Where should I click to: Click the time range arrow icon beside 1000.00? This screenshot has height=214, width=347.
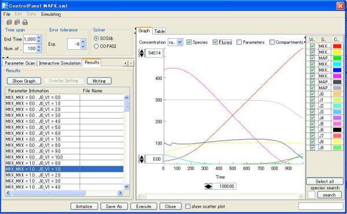[x=208, y=186]
